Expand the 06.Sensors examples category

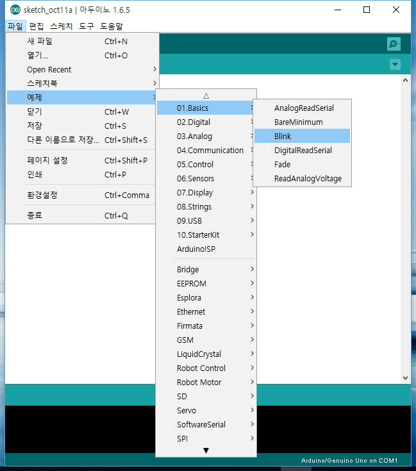(206, 178)
